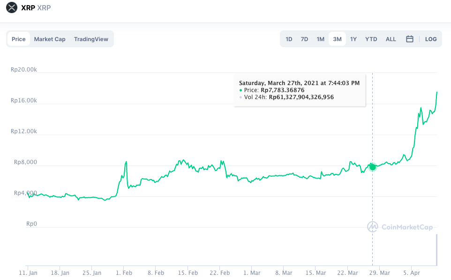Click the green price marker dot
Screen dimensions: 451x280
[x=372, y=166]
